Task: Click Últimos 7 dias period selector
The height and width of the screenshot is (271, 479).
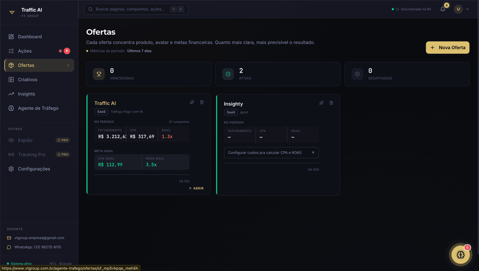Action: (139, 51)
